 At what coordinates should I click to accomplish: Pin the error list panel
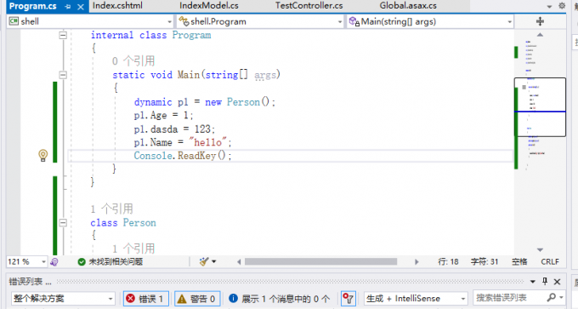(545, 281)
